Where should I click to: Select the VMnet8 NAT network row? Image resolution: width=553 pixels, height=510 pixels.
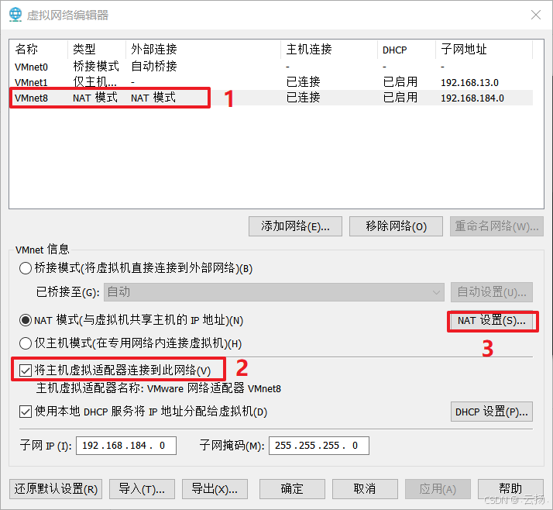click(x=271, y=98)
